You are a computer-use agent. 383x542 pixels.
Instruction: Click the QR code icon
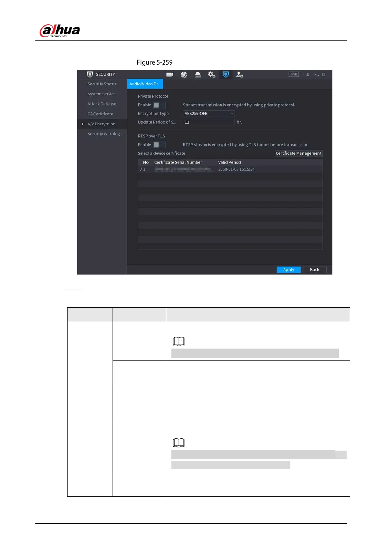(324, 75)
